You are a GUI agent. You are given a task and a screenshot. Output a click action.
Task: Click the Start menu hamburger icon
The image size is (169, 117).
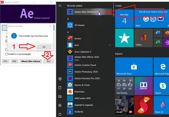(60, 6)
